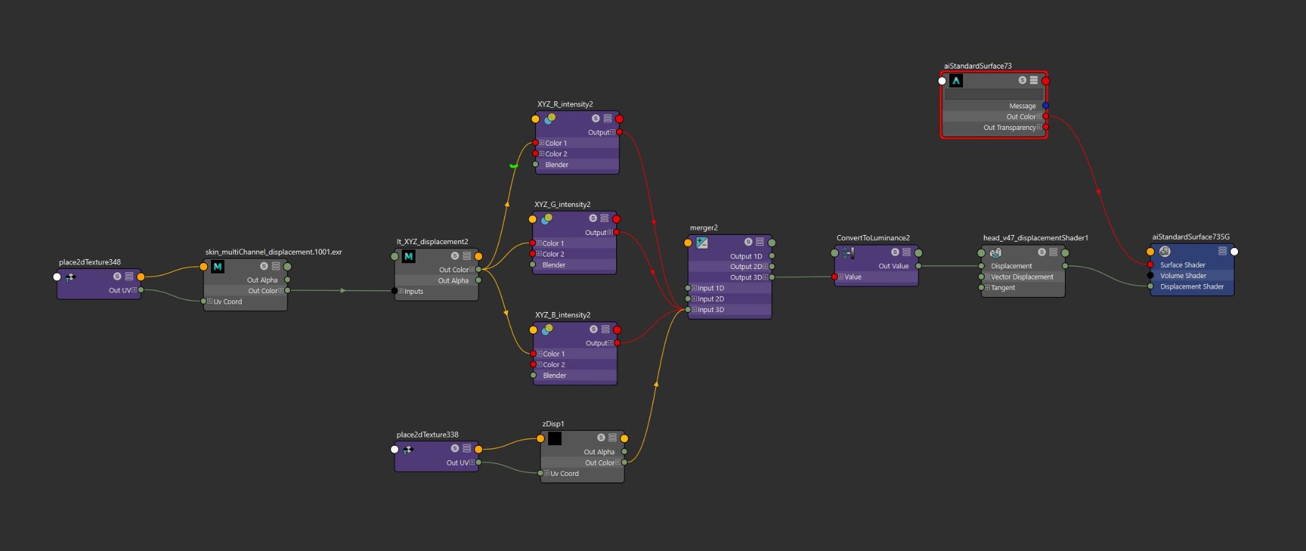The height and width of the screenshot is (551, 1306).
Task: Toggle solo on XYZ_G_intensity2 node
Action: pos(593,219)
